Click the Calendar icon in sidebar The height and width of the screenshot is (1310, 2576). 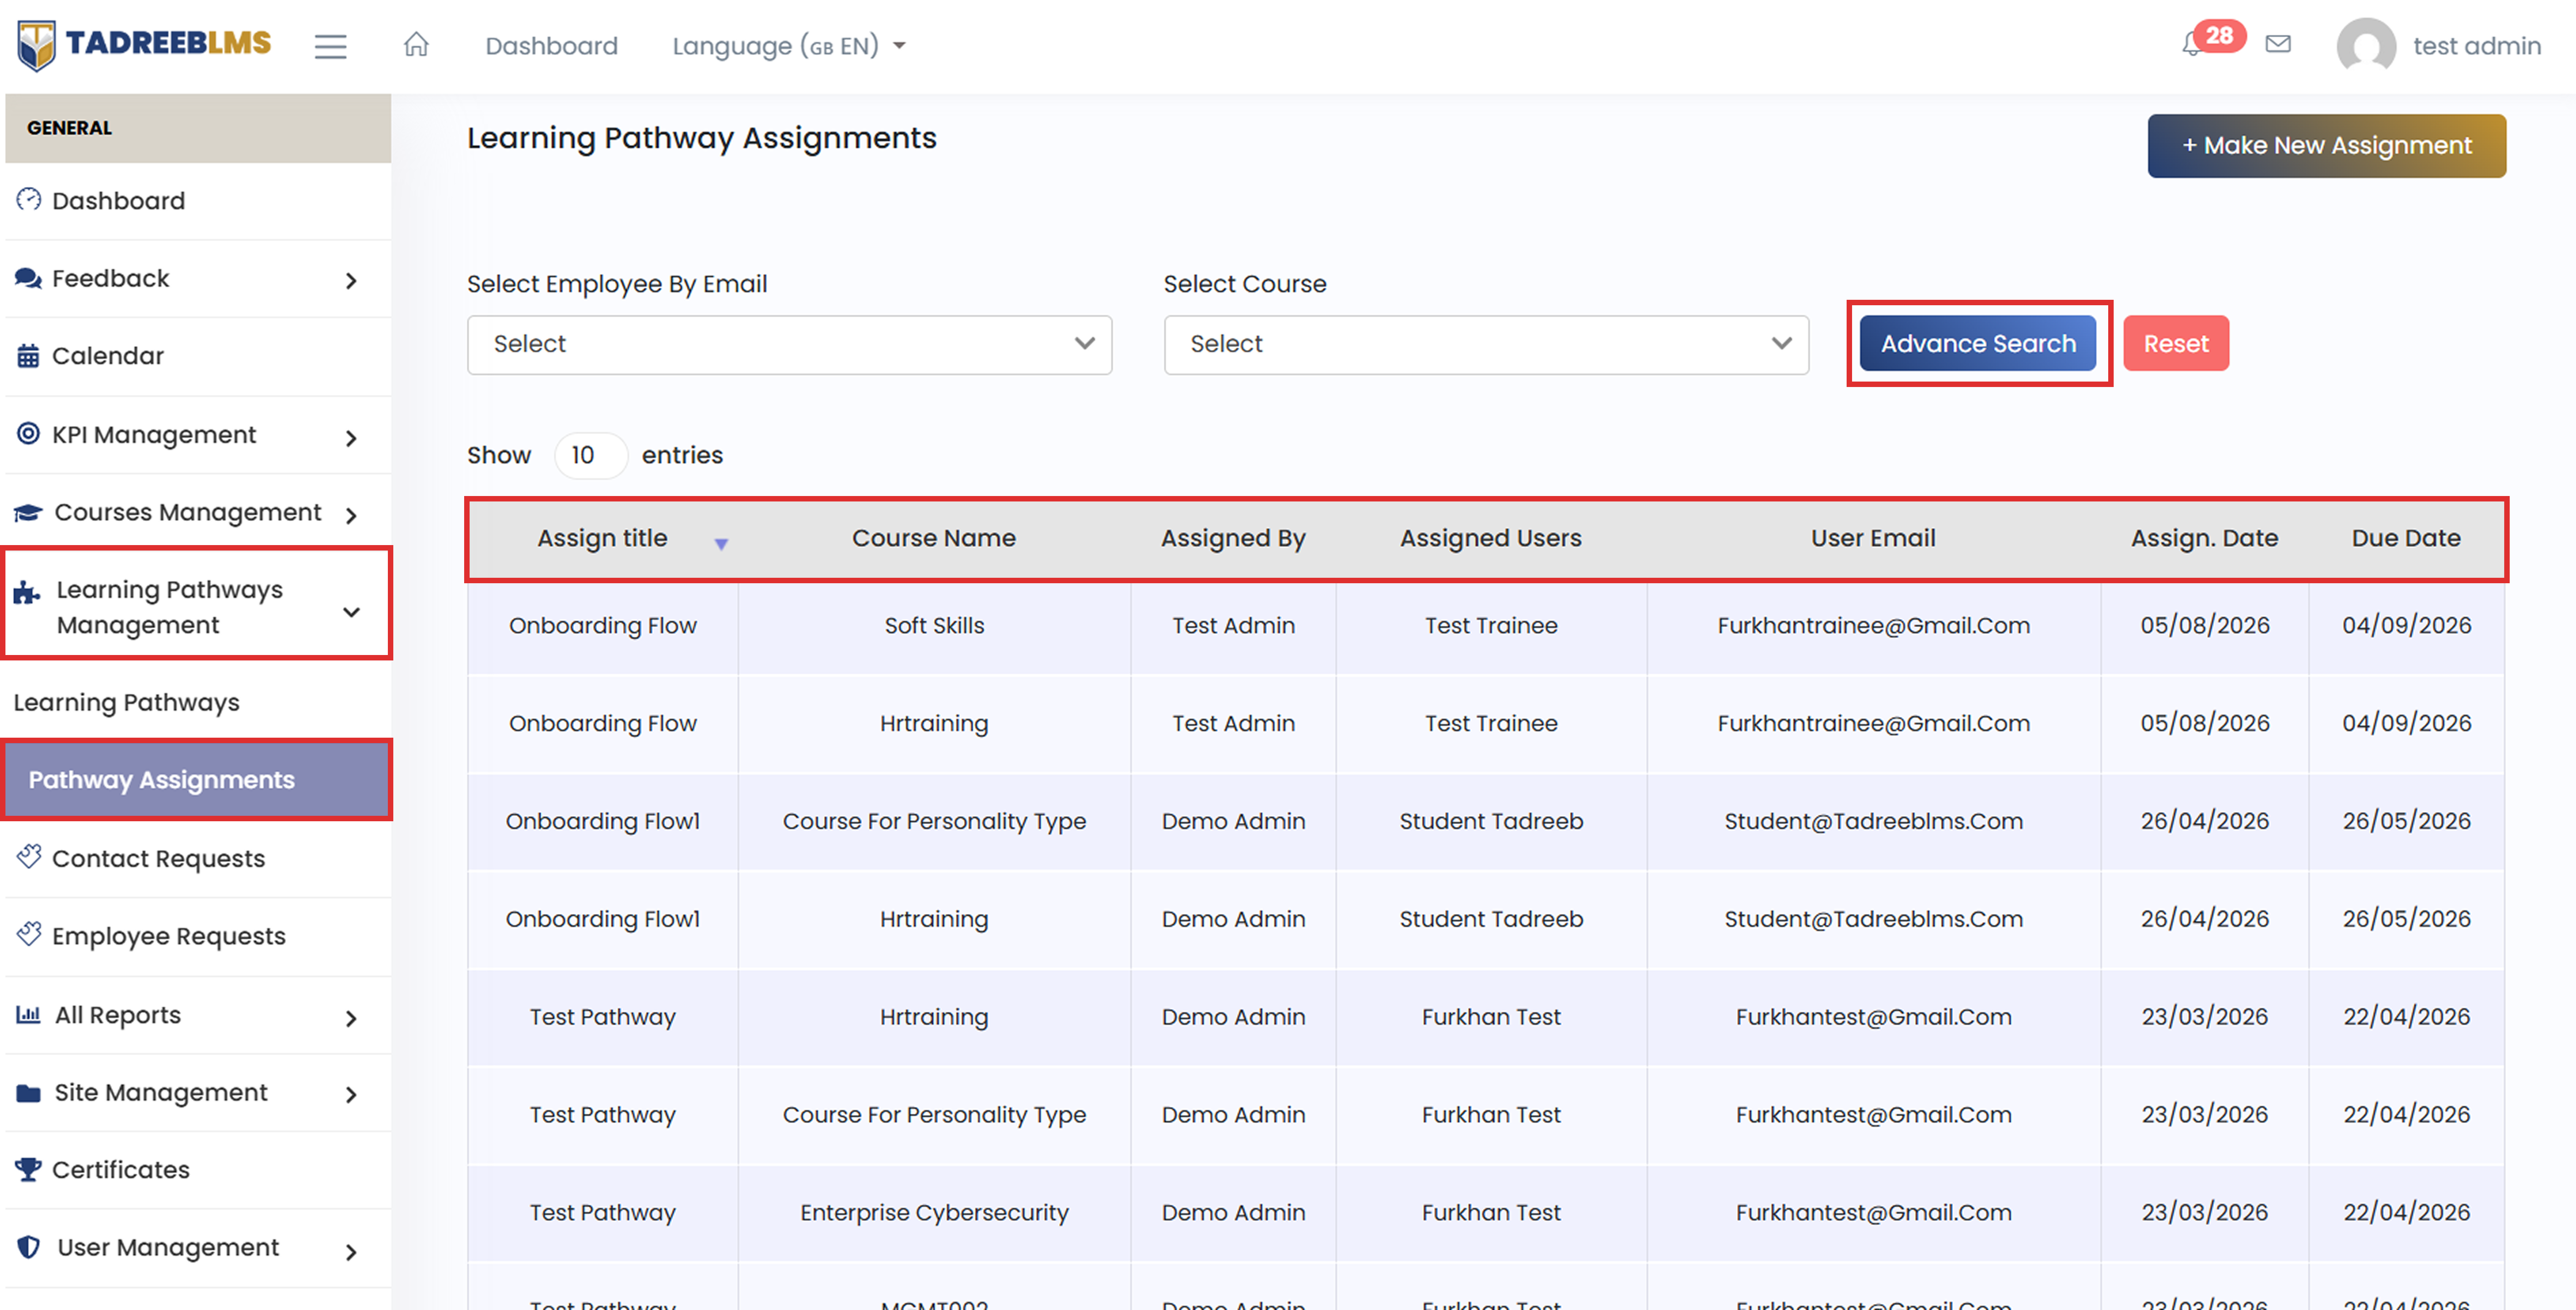28,356
